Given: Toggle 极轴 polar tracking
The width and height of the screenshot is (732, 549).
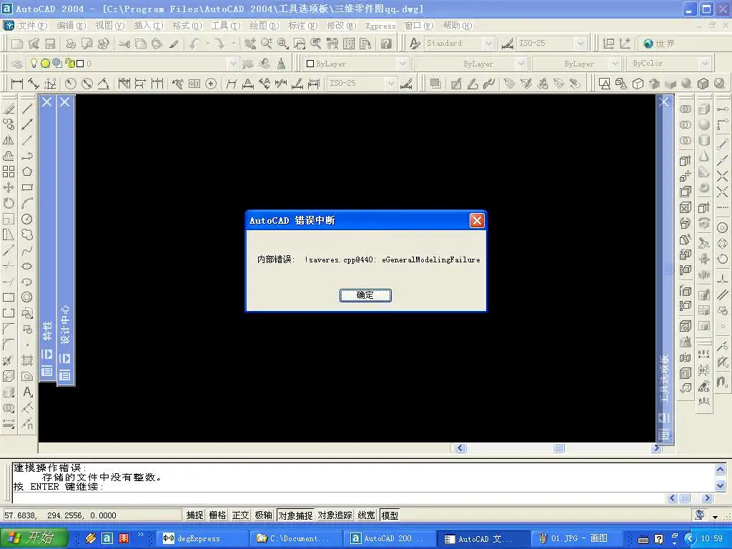Looking at the screenshot, I should pos(263,515).
